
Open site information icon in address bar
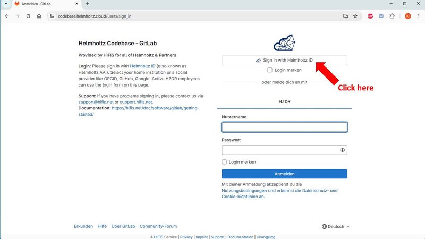pos(52,16)
